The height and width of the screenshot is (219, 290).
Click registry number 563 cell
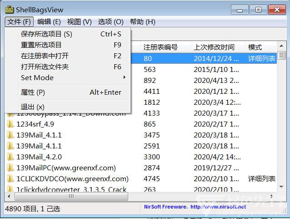coord(150,70)
